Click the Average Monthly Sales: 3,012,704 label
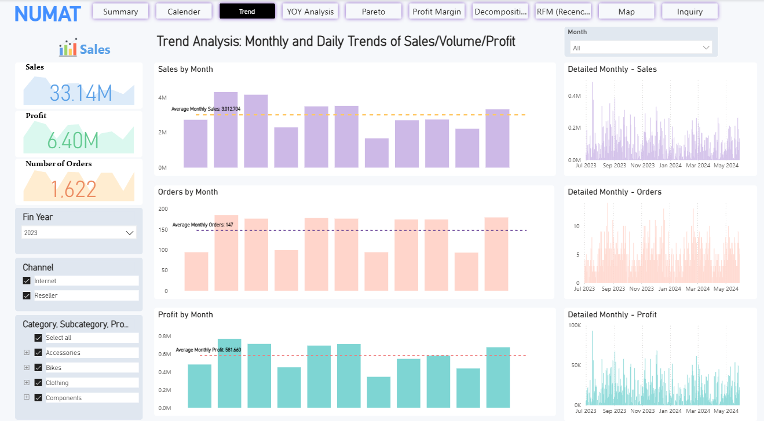The image size is (764, 421). 206,109
